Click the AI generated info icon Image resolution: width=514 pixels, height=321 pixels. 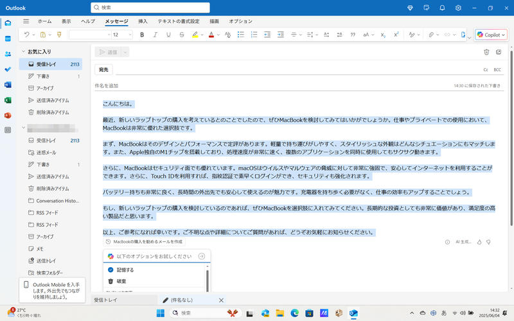[447, 242]
